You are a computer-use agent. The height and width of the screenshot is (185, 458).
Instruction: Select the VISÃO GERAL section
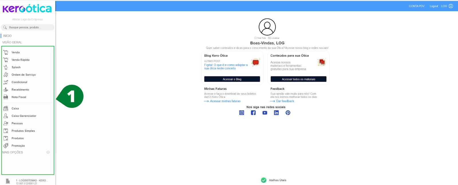tap(12, 42)
